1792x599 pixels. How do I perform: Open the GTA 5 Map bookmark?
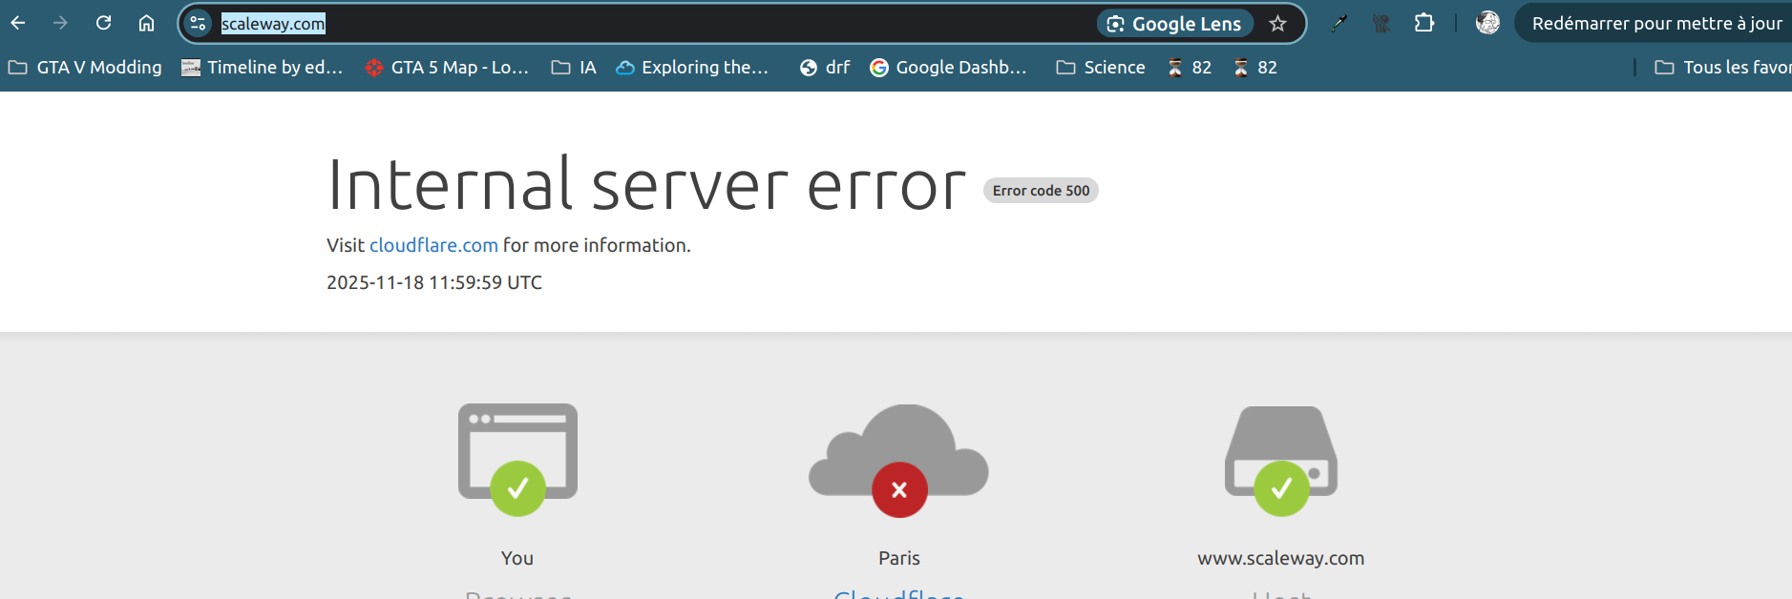click(x=447, y=68)
